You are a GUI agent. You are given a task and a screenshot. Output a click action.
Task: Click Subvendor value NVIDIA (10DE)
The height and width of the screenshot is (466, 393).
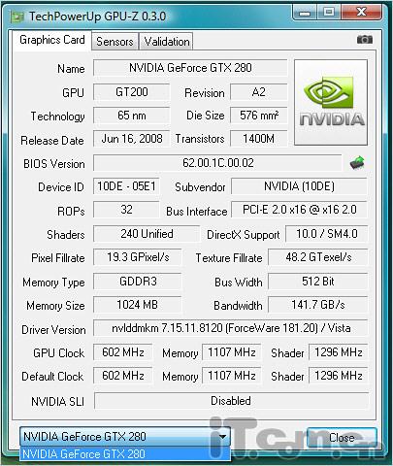pos(299,186)
